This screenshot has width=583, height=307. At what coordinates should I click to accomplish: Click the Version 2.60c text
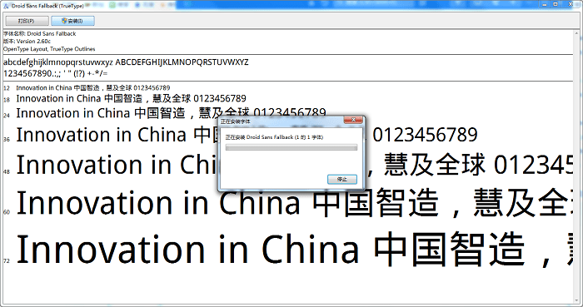pyautogui.click(x=33, y=42)
